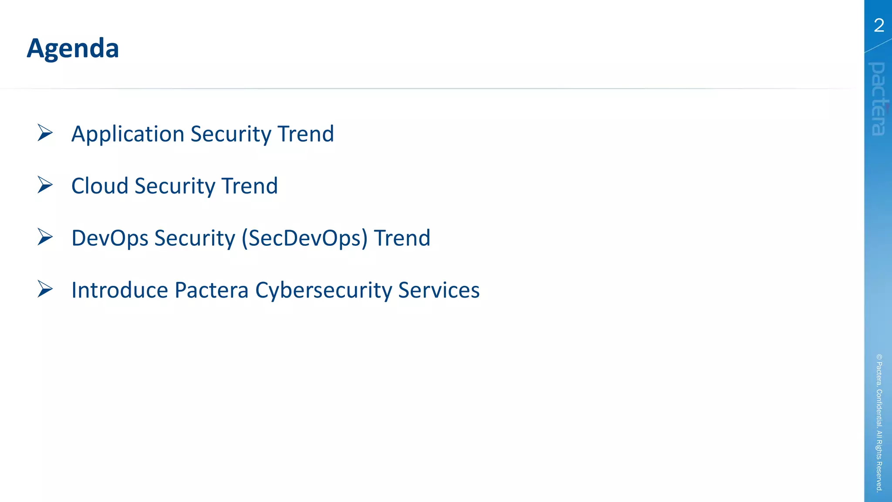The image size is (892, 502).
Task: Select the DevOps Security Trend agenda item
Action: click(251, 238)
